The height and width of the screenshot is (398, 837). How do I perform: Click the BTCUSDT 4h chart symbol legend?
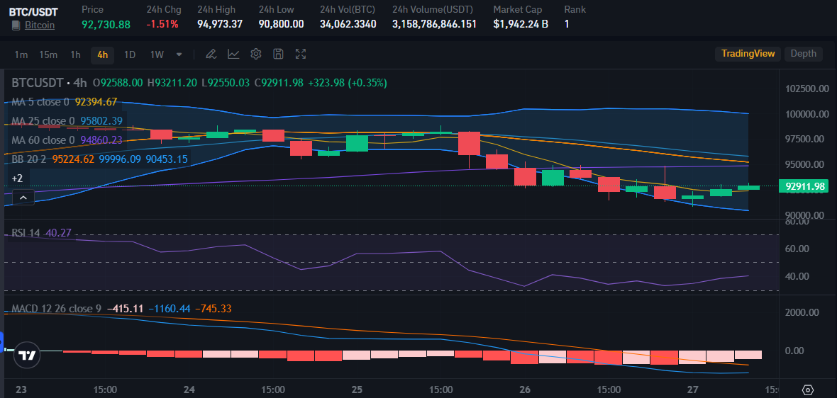[49, 83]
